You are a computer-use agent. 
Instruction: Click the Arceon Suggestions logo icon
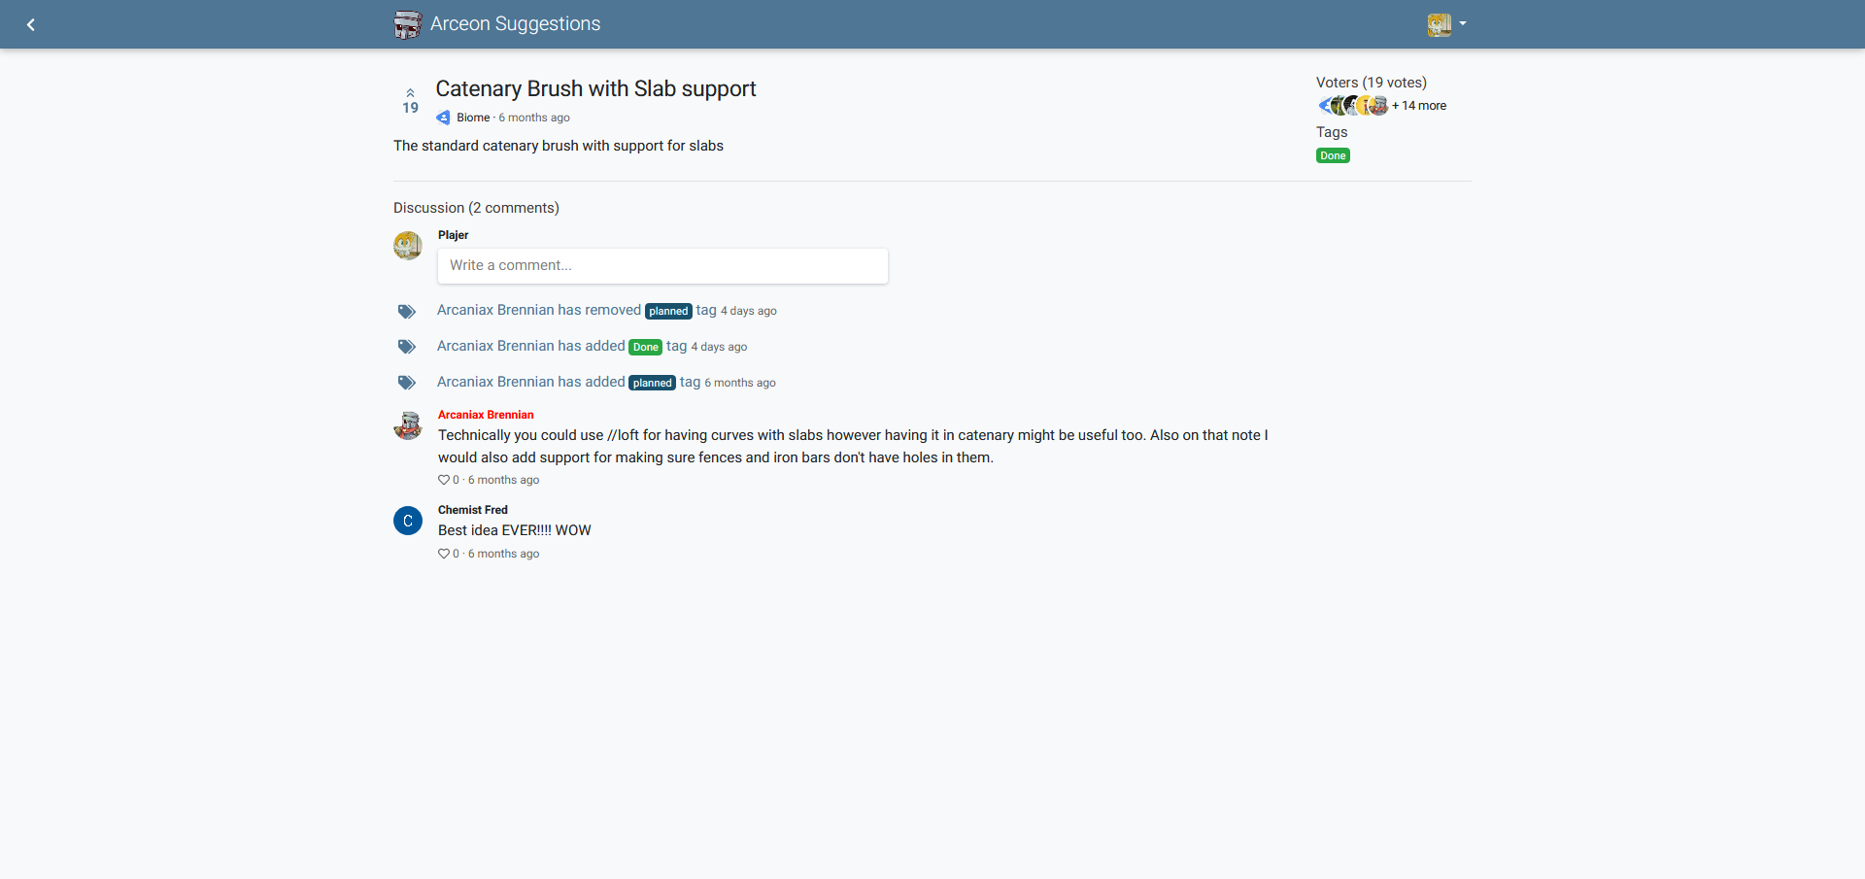pyautogui.click(x=408, y=24)
